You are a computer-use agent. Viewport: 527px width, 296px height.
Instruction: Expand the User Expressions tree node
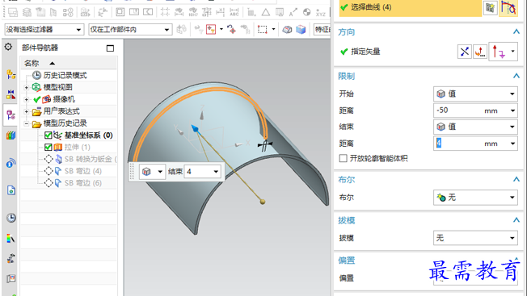pyautogui.click(x=27, y=111)
